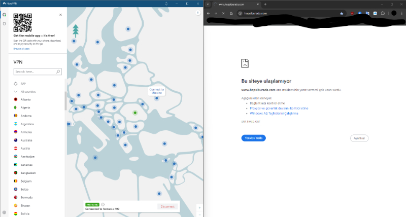Click Proxy'yi ve güvenlik duvarını kontrol etme link
The height and width of the screenshot is (217, 406).
pyautogui.click(x=279, y=108)
